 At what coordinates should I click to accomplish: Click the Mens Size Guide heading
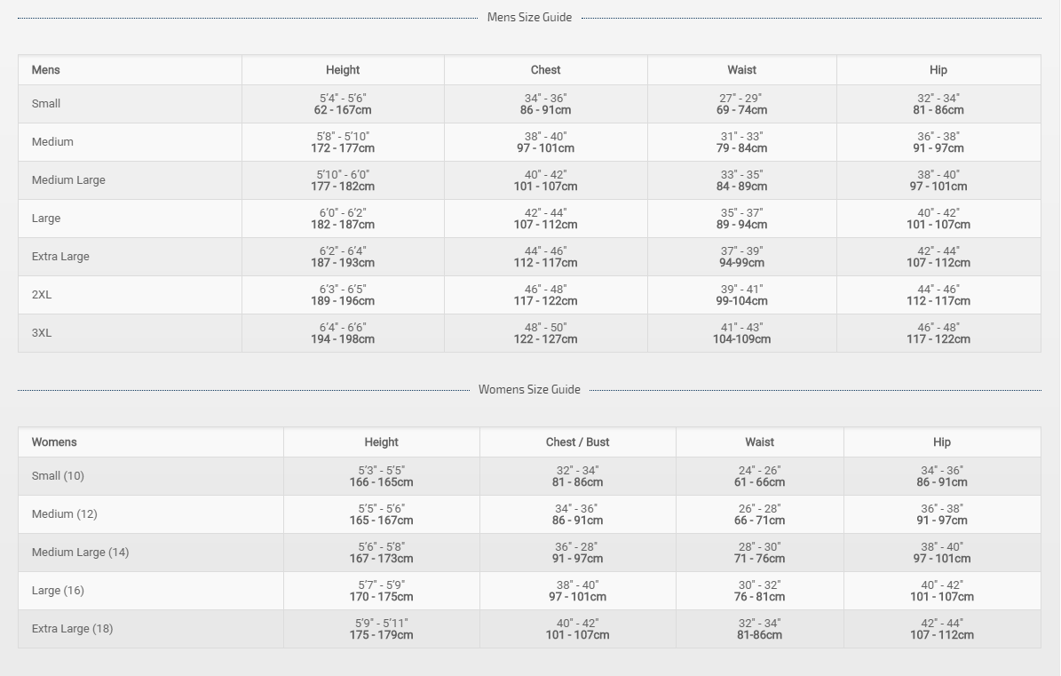coord(529,17)
